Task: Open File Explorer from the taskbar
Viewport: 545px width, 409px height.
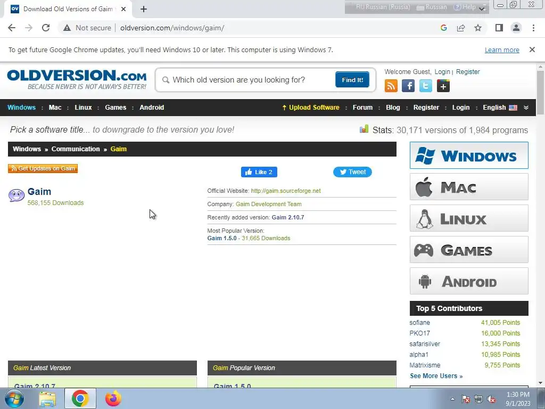Action: pos(47,398)
